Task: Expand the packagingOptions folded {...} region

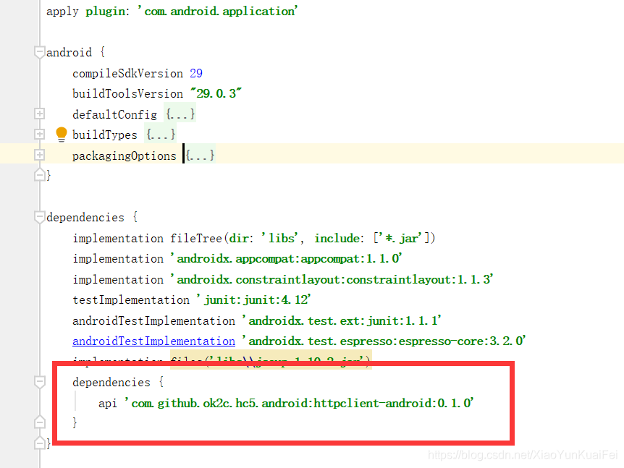Action: point(200,154)
